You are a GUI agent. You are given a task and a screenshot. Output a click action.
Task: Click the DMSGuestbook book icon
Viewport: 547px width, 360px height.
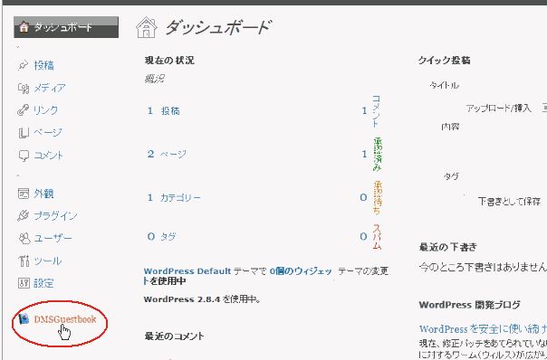tap(24, 318)
